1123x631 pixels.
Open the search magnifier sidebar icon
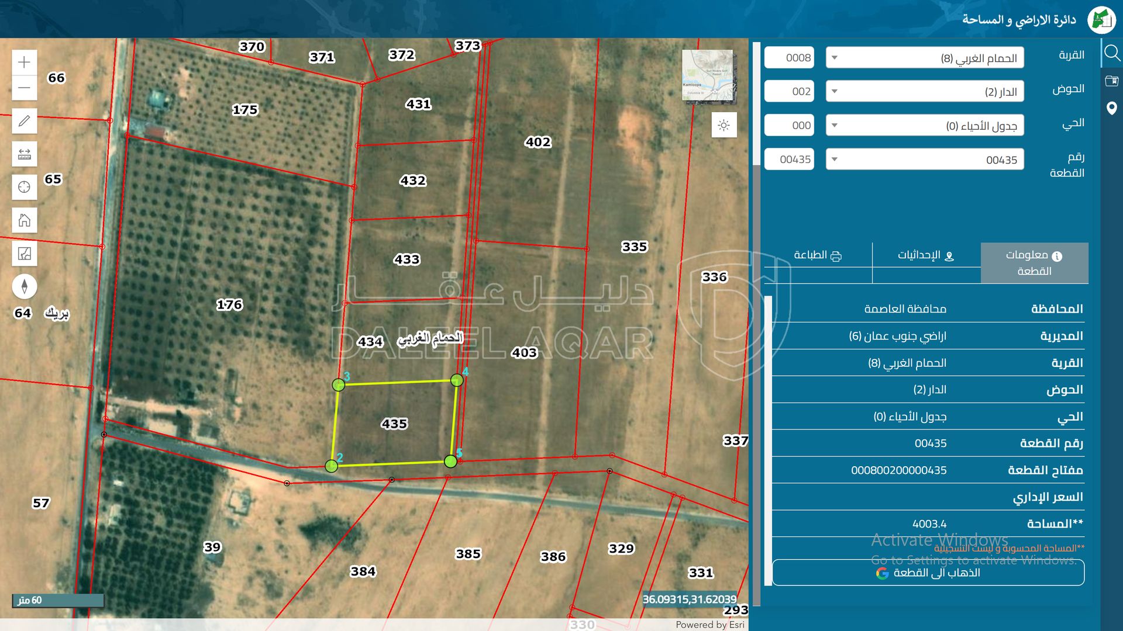click(1111, 54)
